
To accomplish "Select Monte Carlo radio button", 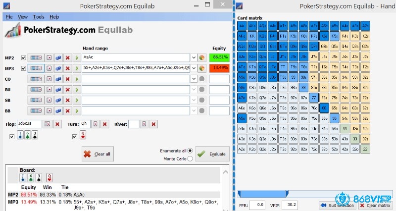I will tap(190, 158).
